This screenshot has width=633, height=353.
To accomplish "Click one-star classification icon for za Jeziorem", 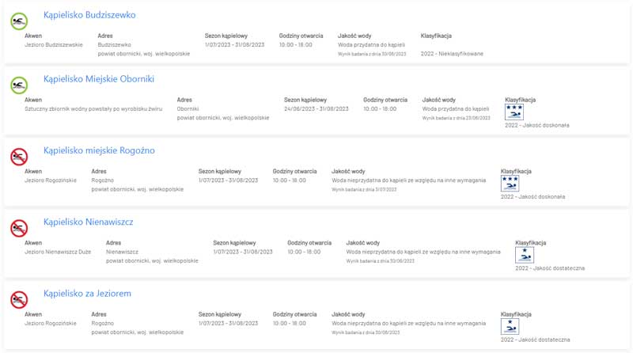I will 510,326.
